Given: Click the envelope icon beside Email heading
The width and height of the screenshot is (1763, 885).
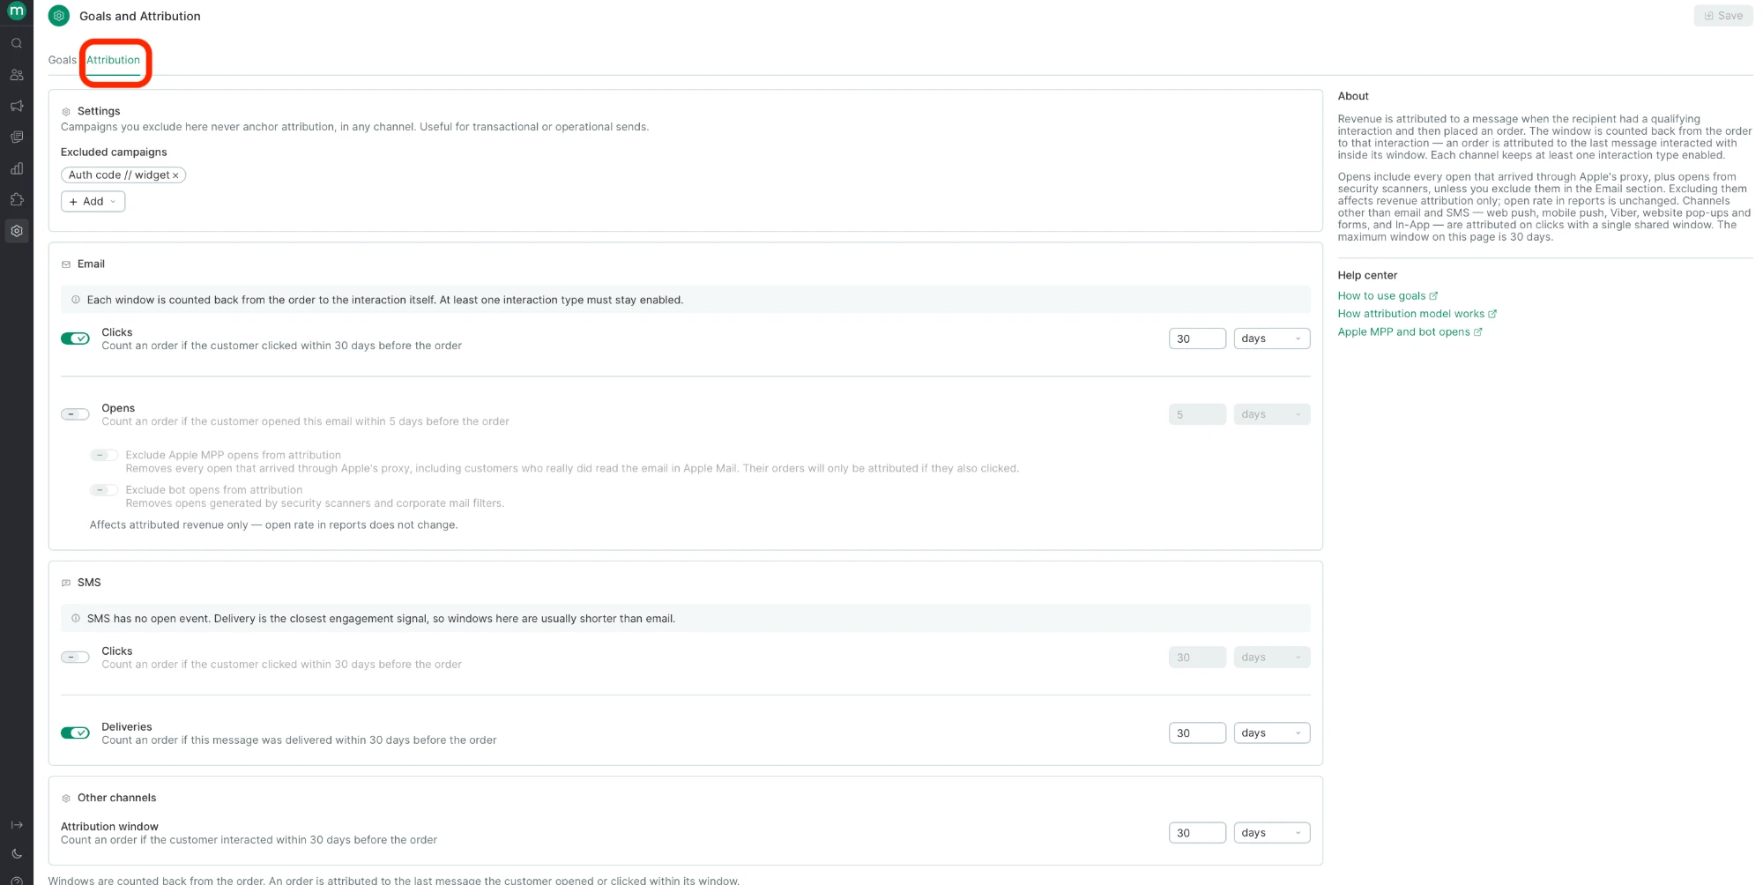Looking at the screenshot, I should (66, 264).
